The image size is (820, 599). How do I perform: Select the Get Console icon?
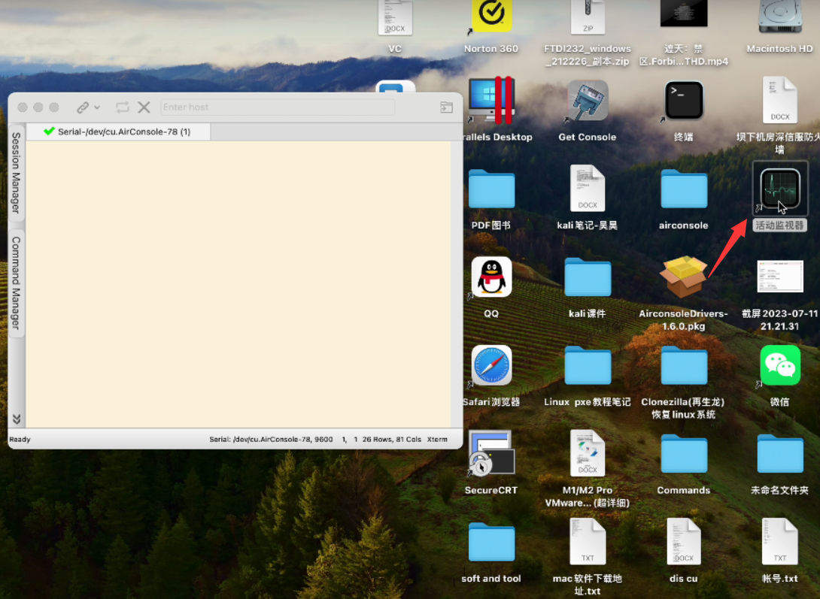coord(588,100)
